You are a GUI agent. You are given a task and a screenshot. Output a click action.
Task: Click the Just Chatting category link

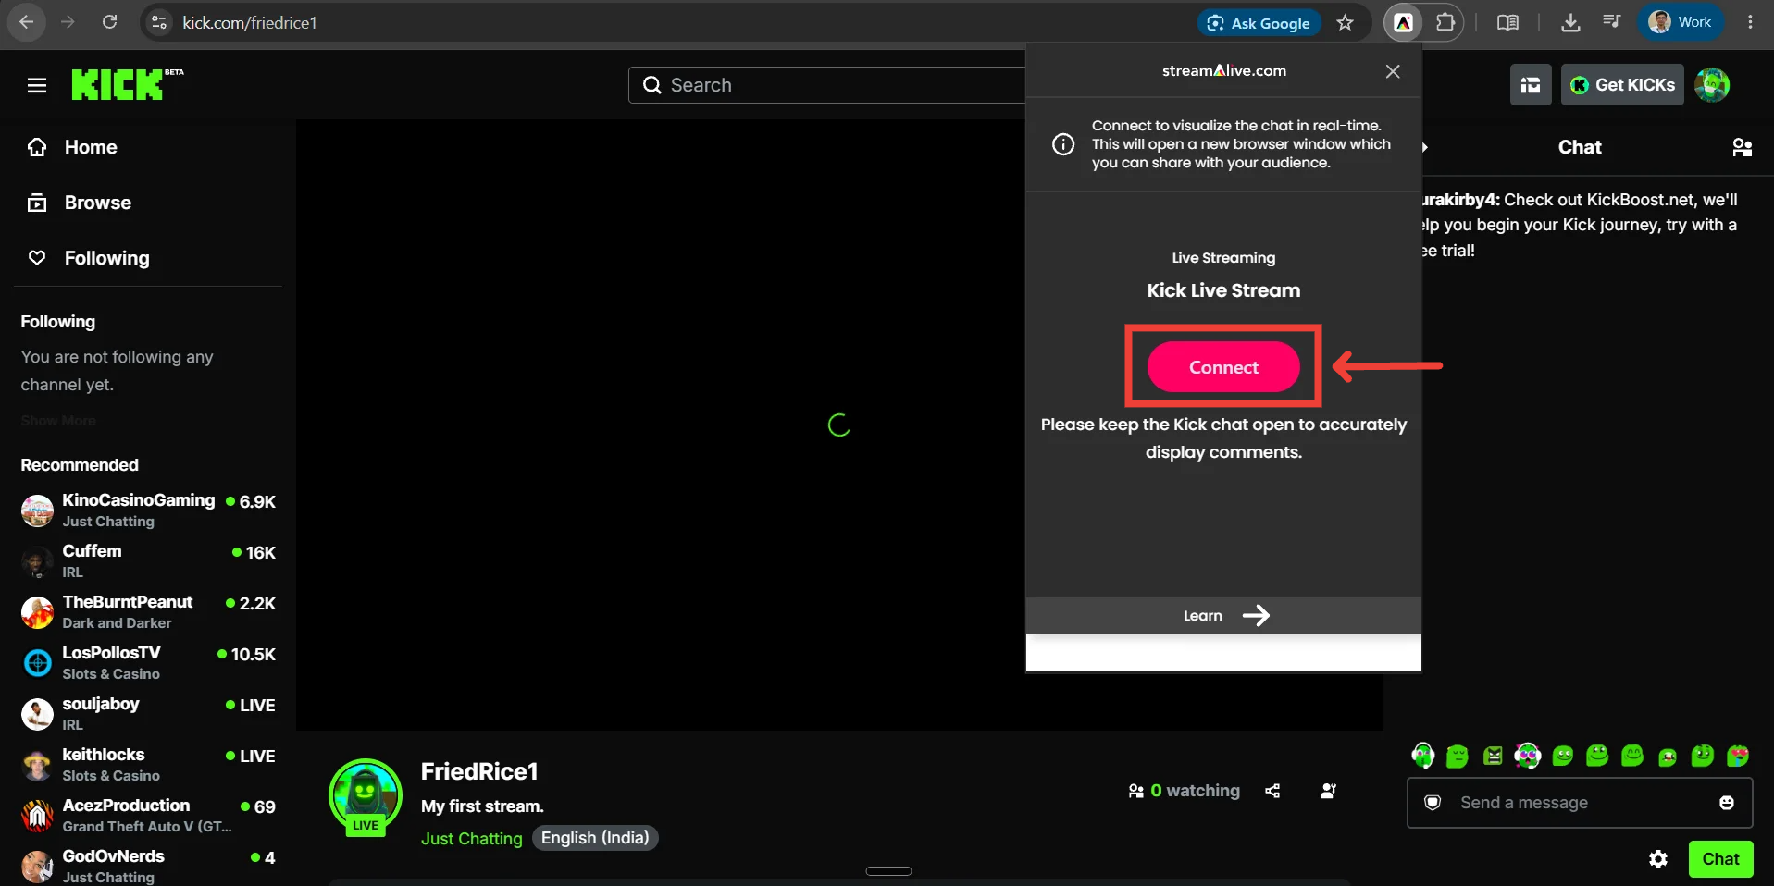(472, 838)
